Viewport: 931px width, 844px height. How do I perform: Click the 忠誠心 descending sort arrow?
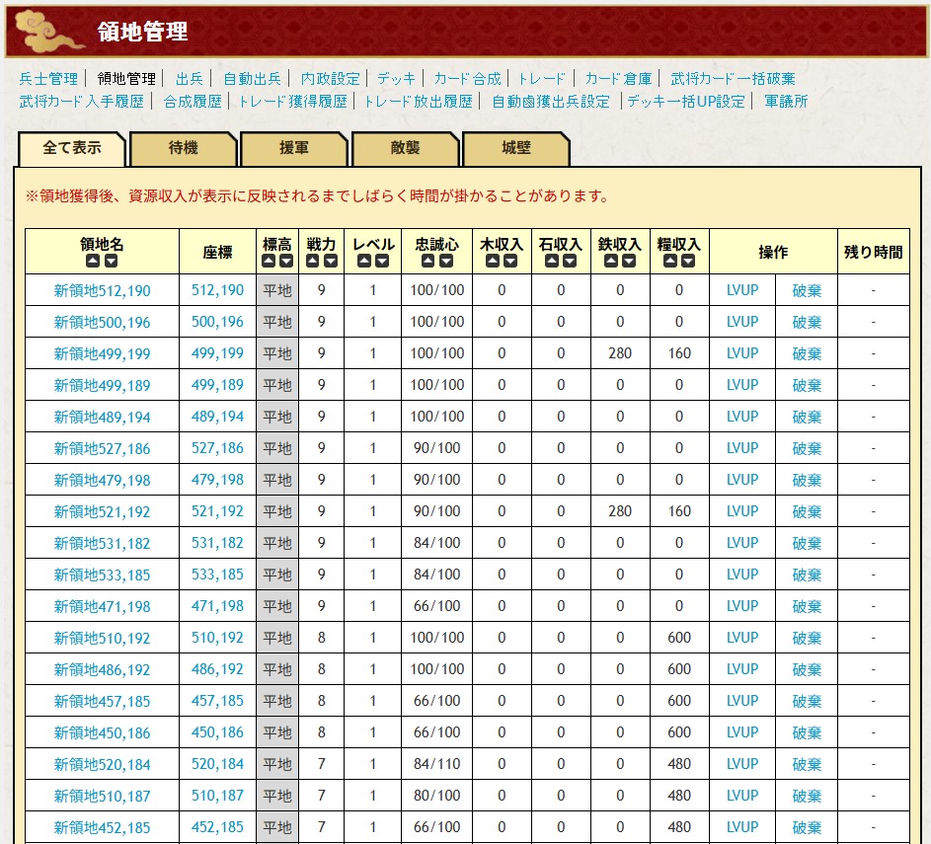[x=445, y=262]
